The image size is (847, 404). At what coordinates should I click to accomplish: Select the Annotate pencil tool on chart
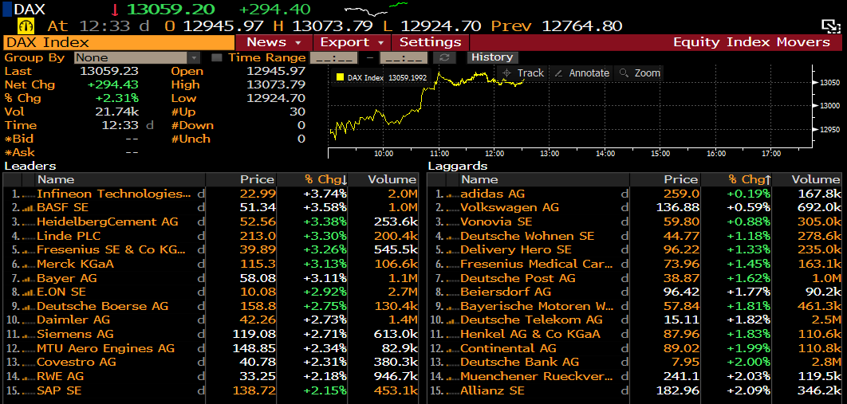tap(581, 73)
